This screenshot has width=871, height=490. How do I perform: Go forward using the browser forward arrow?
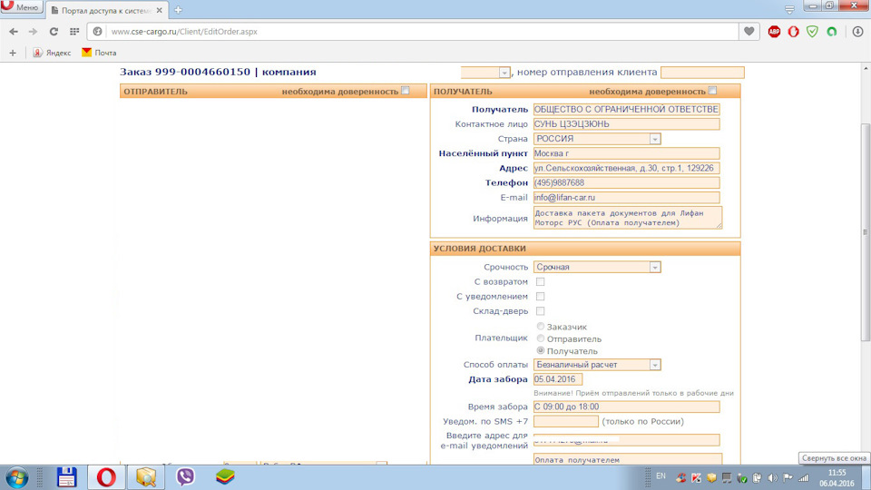click(33, 32)
